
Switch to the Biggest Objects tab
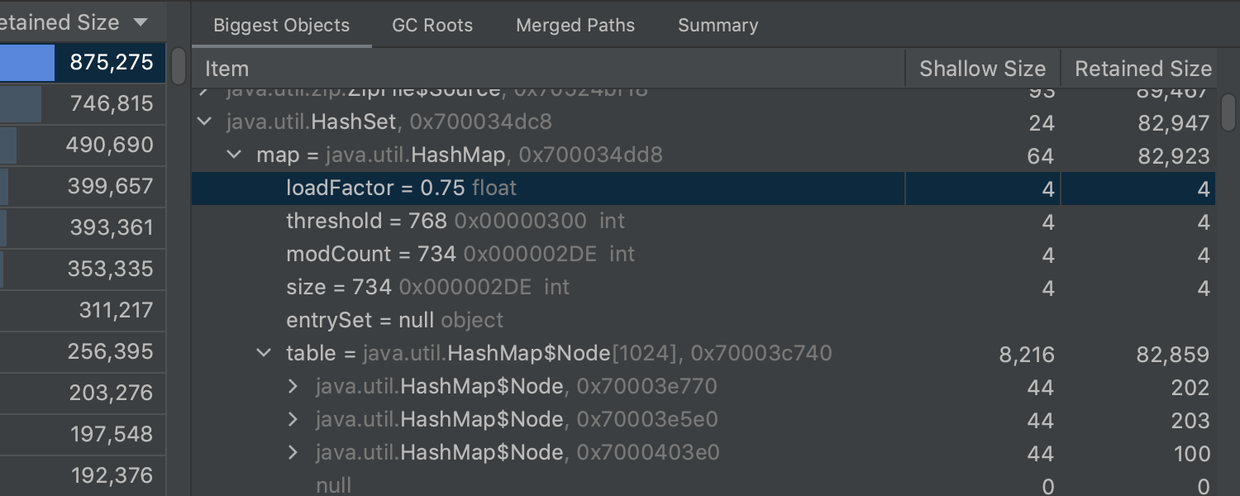coord(281,26)
